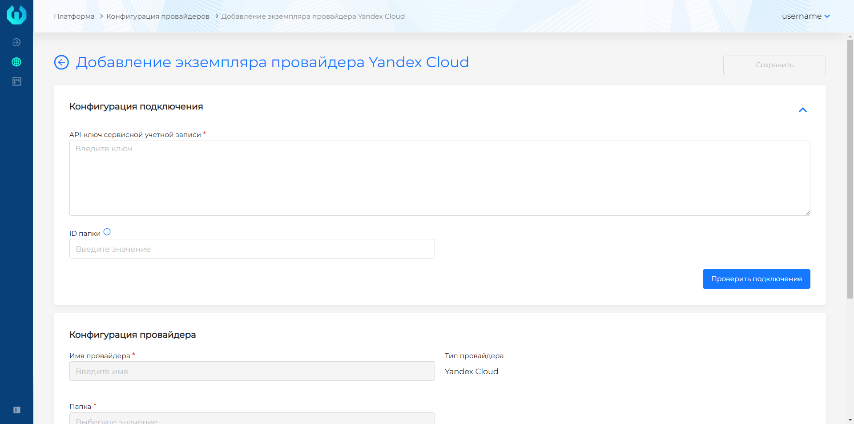The height and width of the screenshot is (424, 854).
Task: Open the Папка selection dropdown
Action: coord(252,419)
